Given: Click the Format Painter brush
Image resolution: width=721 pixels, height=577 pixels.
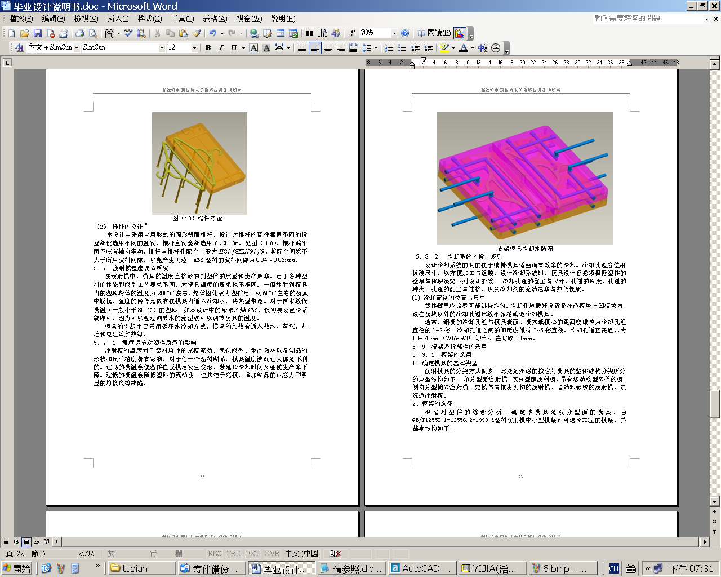Looking at the screenshot, I should [x=197, y=33].
